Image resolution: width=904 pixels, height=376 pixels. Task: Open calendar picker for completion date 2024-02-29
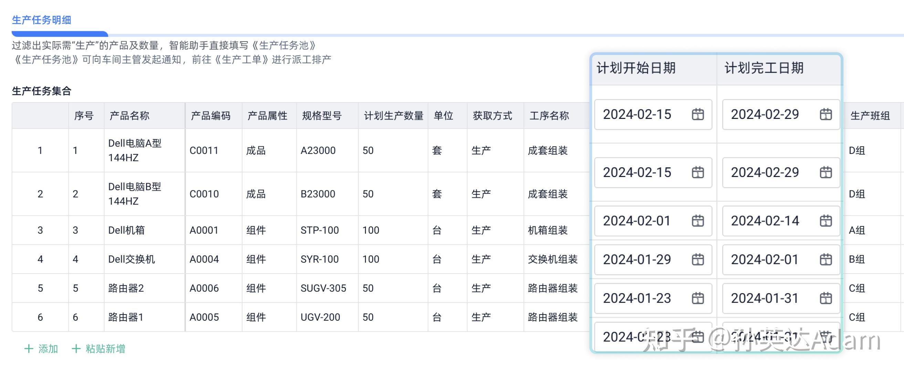coord(826,114)
